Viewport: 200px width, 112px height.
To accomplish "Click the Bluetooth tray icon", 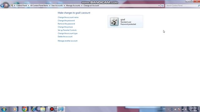I will click(172, 109).
